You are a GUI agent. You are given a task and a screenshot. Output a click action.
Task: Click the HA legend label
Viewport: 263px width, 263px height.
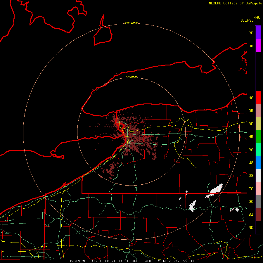251,98
